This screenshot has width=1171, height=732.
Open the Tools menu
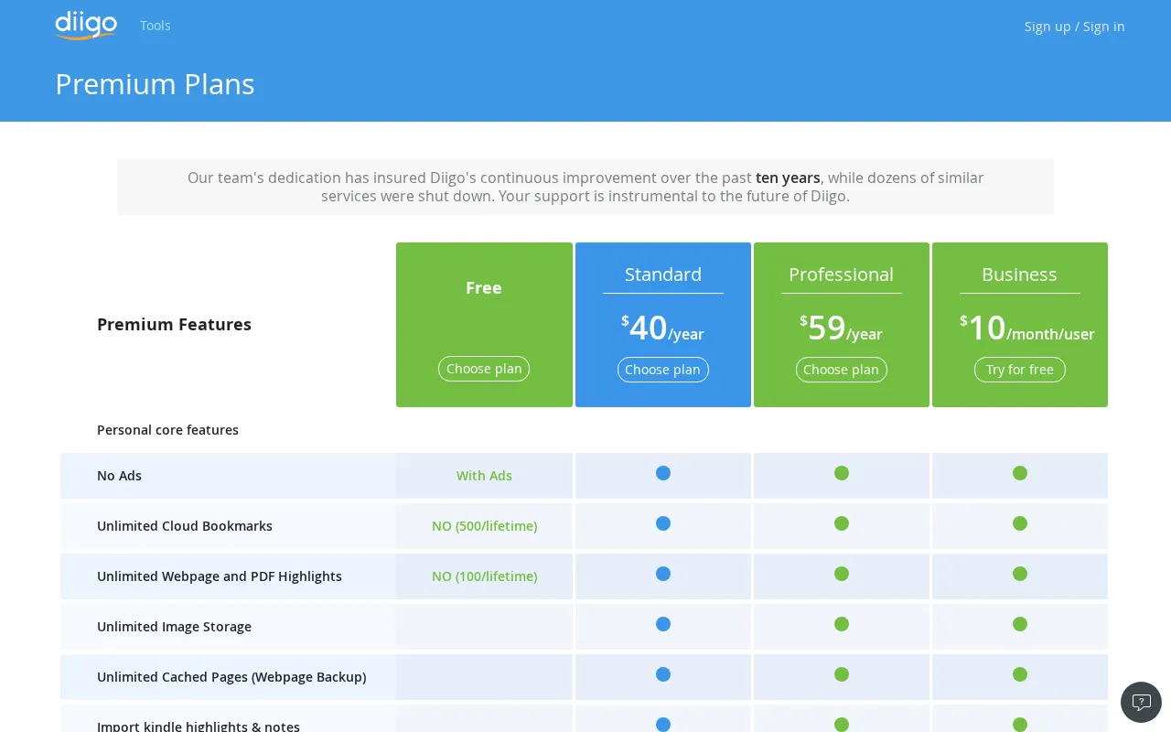pos(156,26)
